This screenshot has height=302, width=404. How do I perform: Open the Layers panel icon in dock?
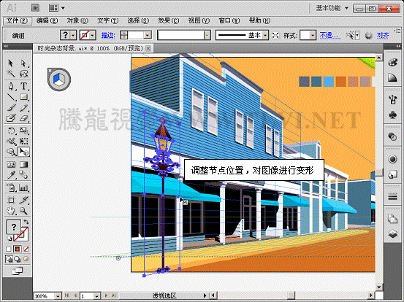(x=392, y=234)
